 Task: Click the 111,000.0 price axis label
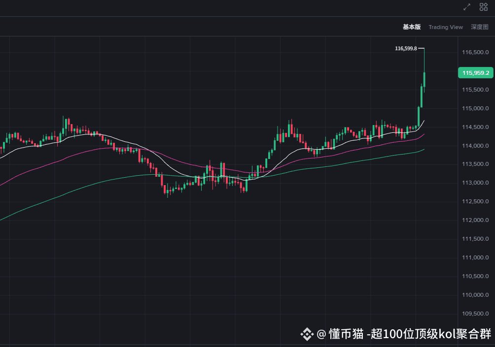pyautogui.click(x=475, y=258)
